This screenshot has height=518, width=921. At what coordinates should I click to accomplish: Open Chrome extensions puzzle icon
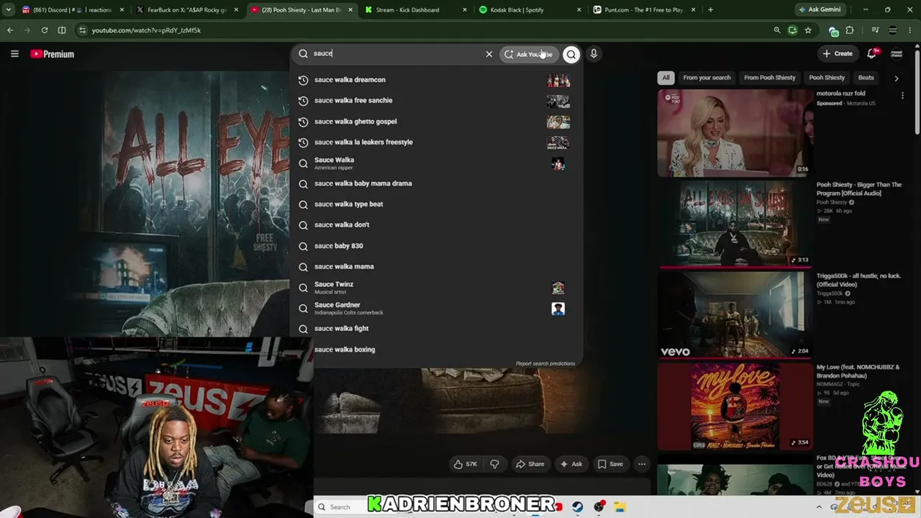click(850, 30)
